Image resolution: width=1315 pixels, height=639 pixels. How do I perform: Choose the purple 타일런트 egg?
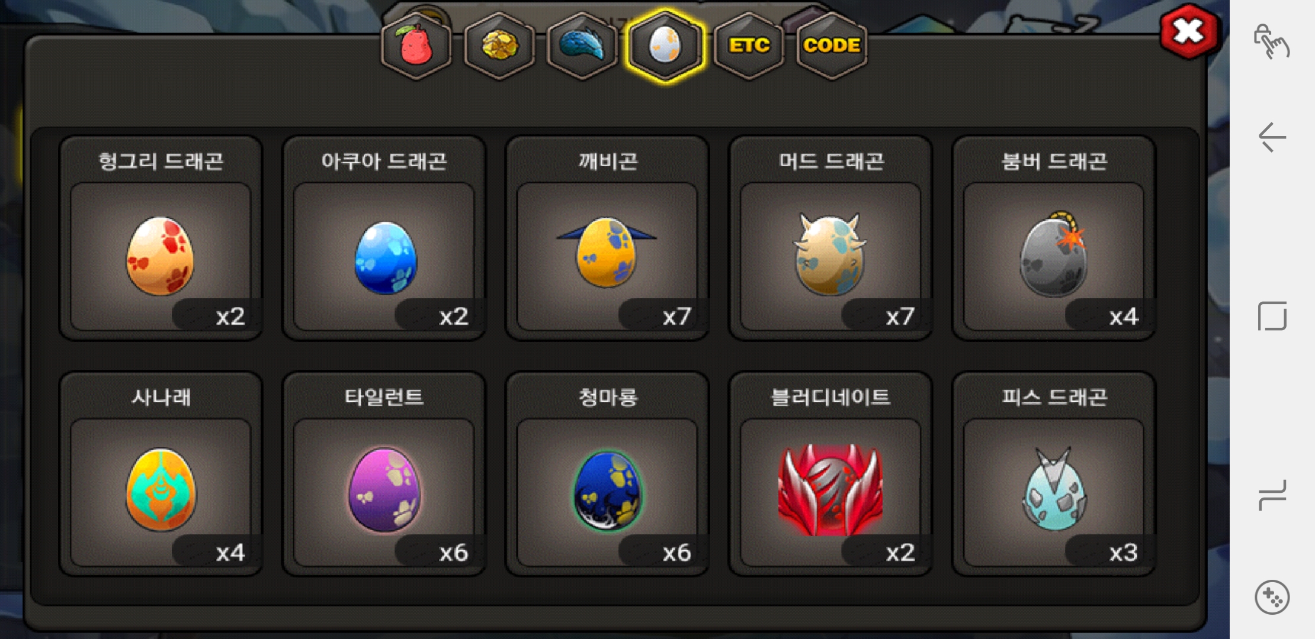coord(384,474)
